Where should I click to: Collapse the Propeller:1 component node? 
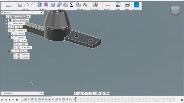tap(6, 30)
